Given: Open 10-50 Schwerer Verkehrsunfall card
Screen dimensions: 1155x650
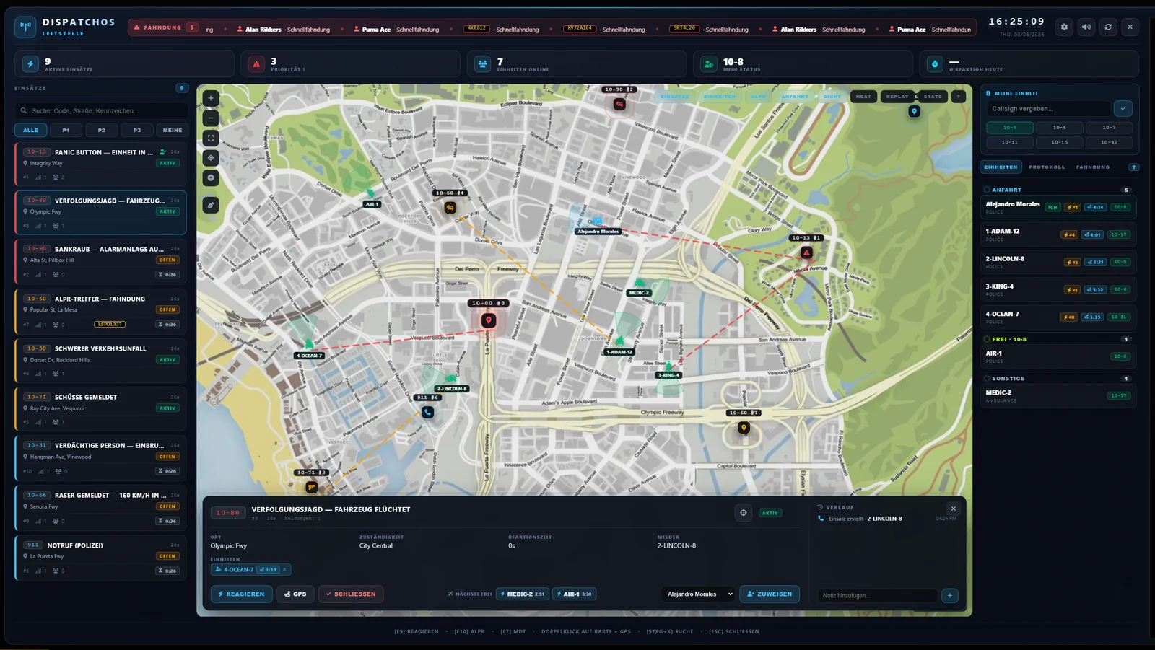Looking at the screenshot, I should coord(100,360).
